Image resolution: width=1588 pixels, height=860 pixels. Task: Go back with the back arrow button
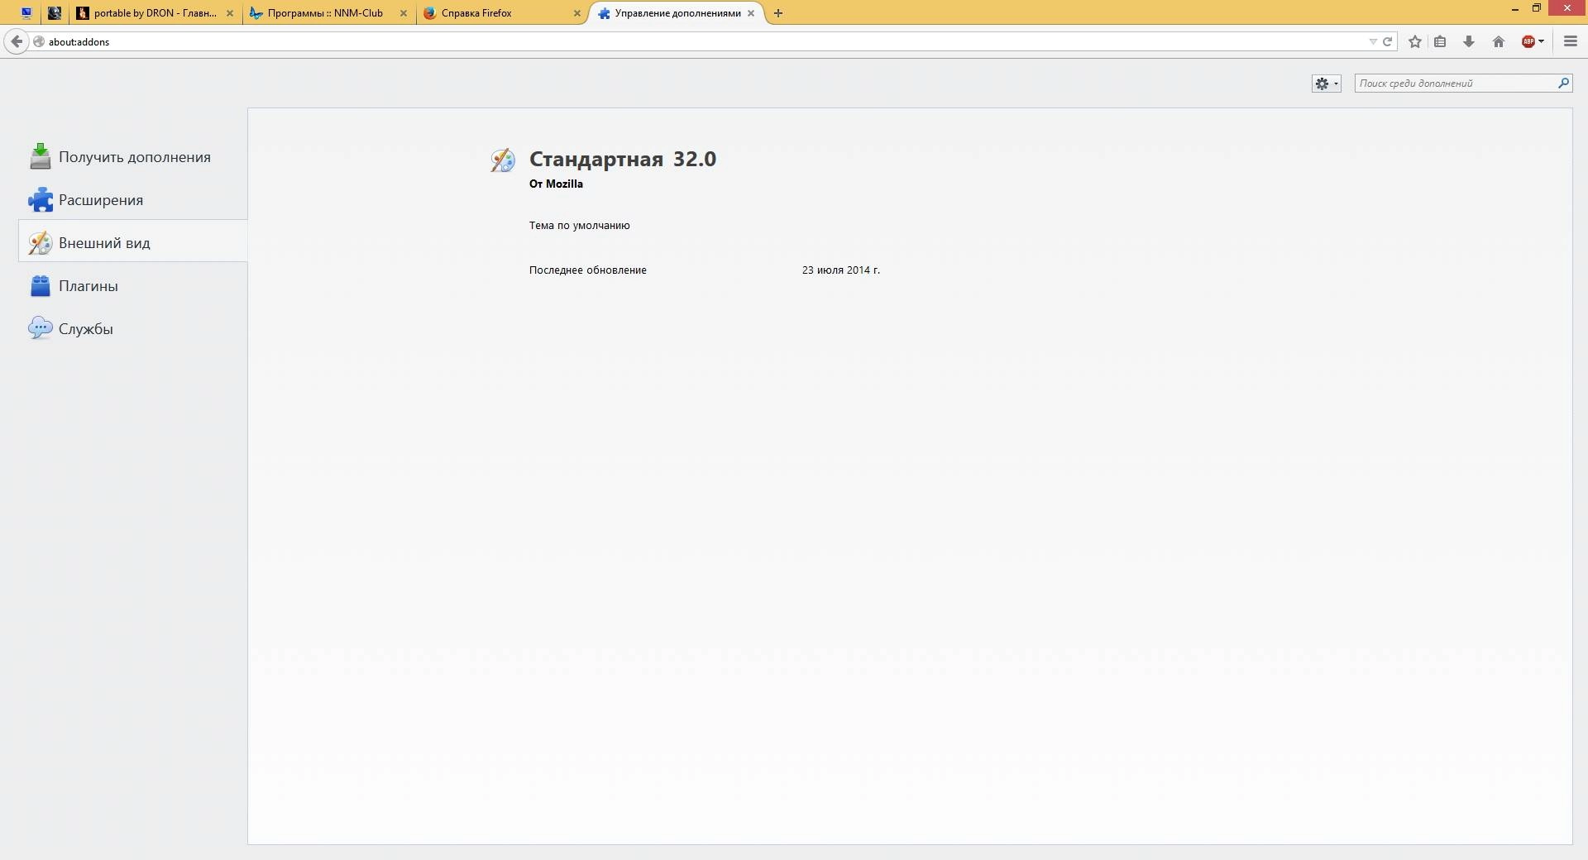[17, 41]
